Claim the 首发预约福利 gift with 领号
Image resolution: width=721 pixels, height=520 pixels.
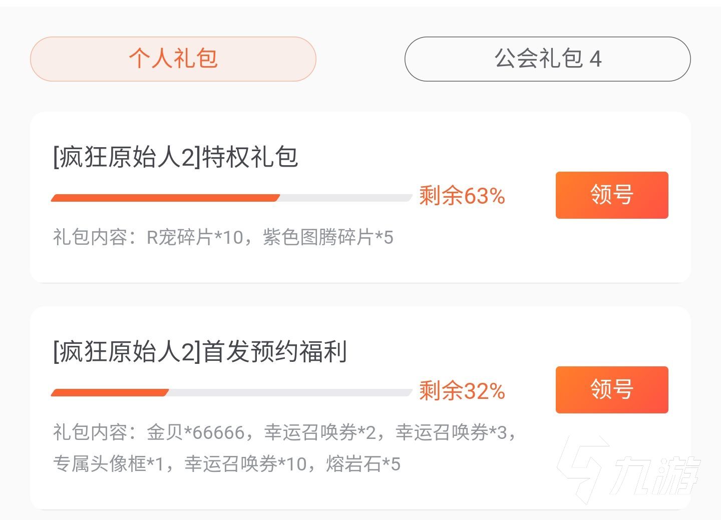pos(611,389)
